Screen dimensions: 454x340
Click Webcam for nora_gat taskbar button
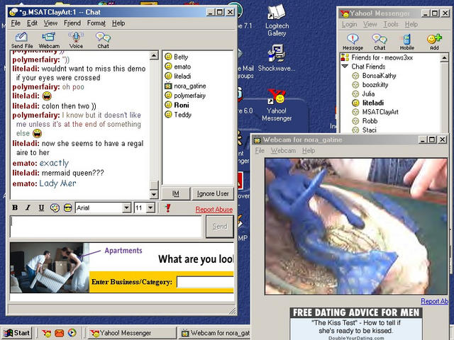pyautogui.click(x=214, y=333)
